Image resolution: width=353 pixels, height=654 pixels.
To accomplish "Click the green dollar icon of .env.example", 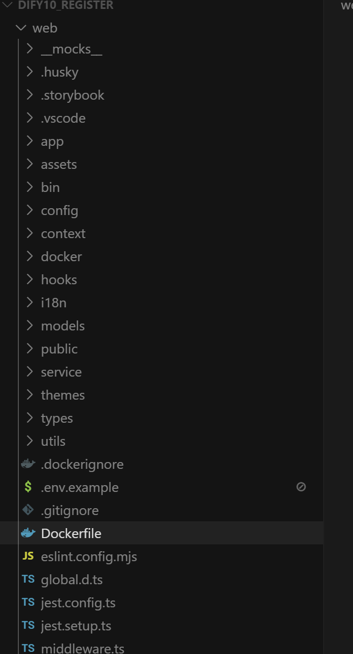I will 28,487.
